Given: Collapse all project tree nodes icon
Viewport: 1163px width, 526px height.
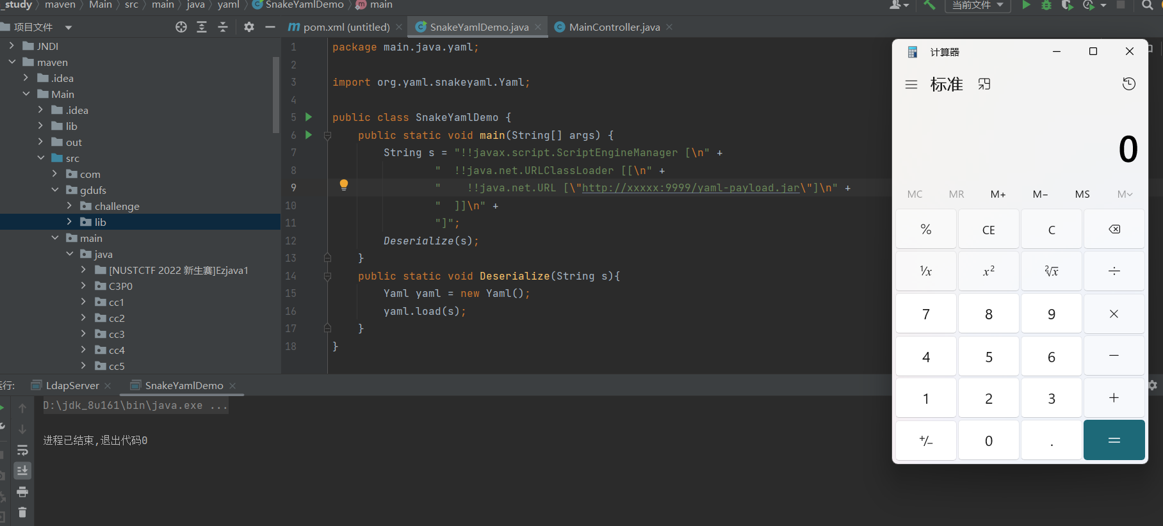Looking at the screenshot, I should tap(223, 27).
